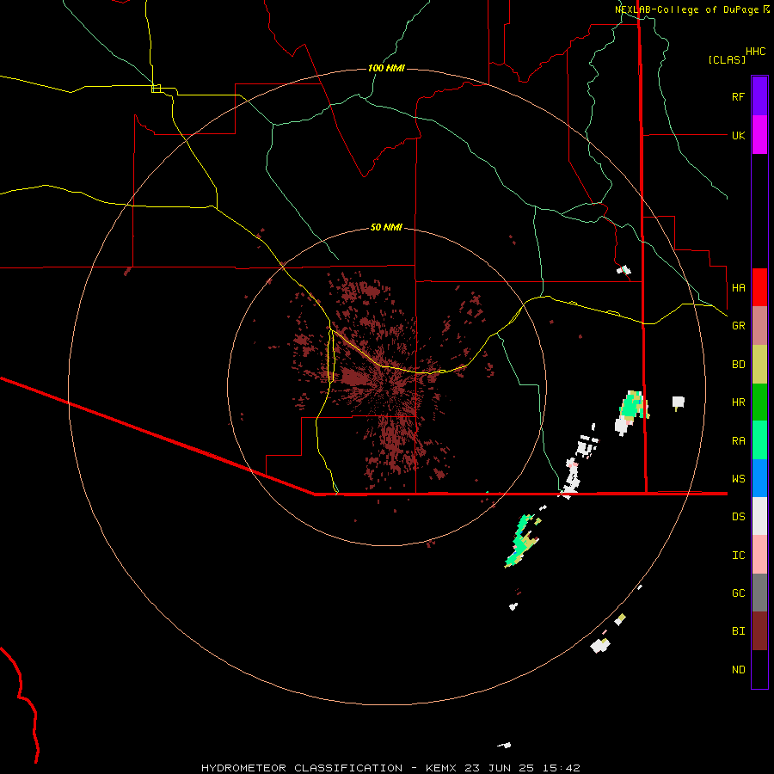Click the RA legend label

pyautogui.click(x=738, y=441)
